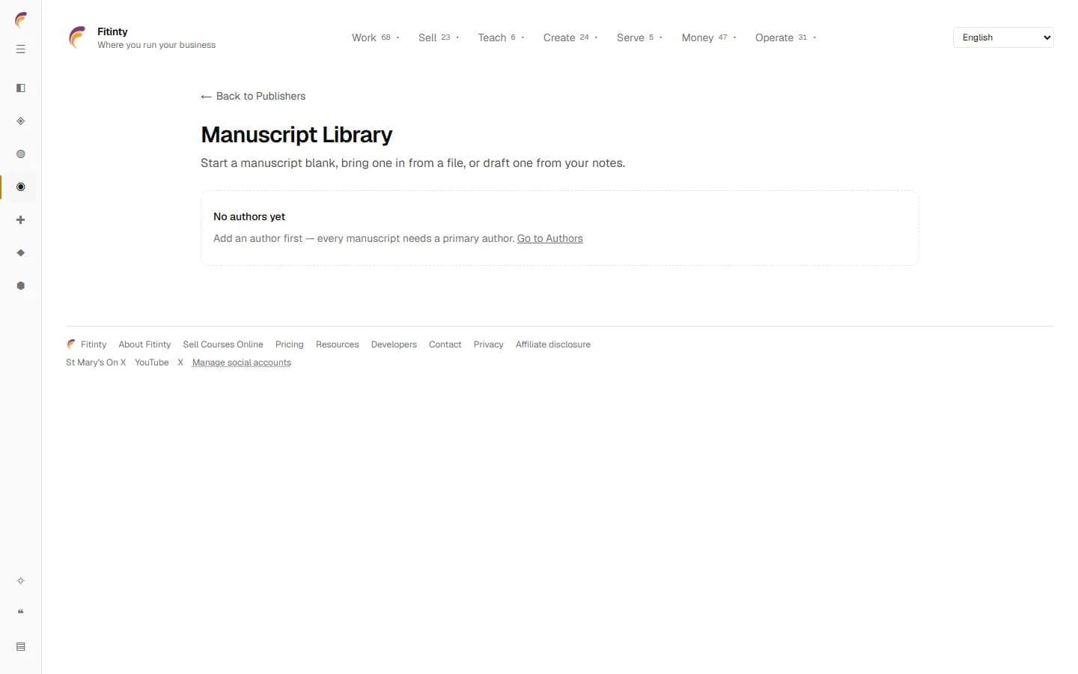Follow the Go to Authors link
Viewport: 1078px width, 674px height.
coord(549,238)
